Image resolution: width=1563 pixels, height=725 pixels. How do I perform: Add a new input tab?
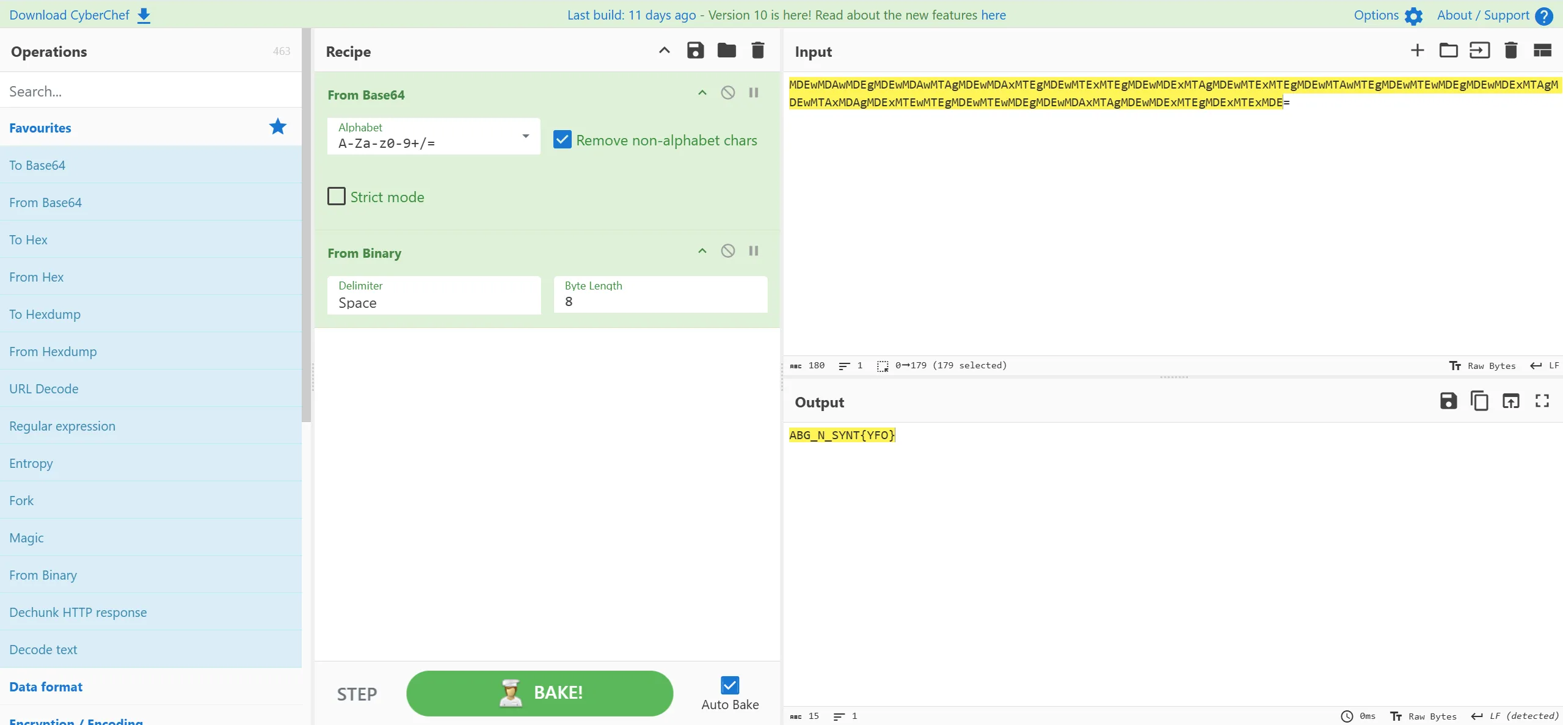[x=1417, y=51]
